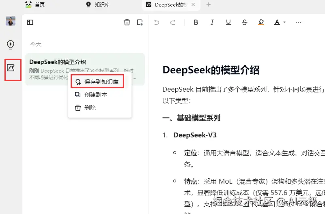Image resolution: width=325 pixels, height=214 pixels.
Task: Expand the font color dropdown arrow
Action: coord(284,22)
